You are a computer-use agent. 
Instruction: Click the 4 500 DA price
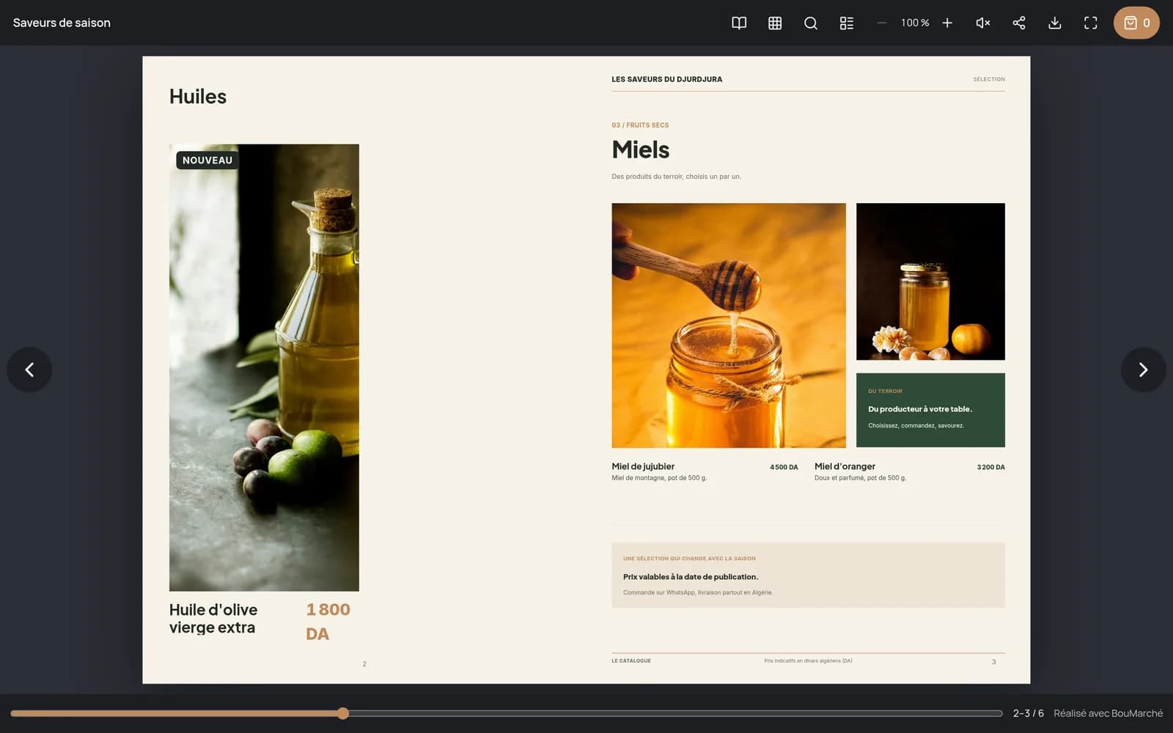click(x=784, y=467)
